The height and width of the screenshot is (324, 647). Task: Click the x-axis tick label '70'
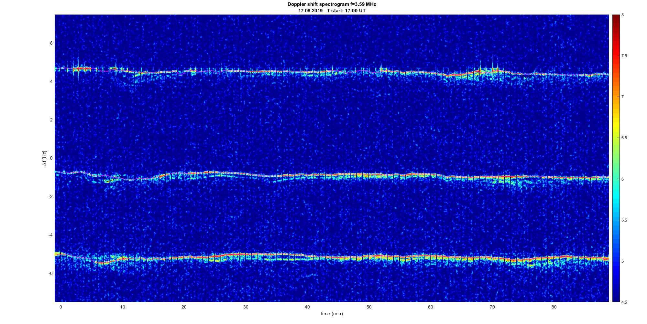(x=492, y=307)
